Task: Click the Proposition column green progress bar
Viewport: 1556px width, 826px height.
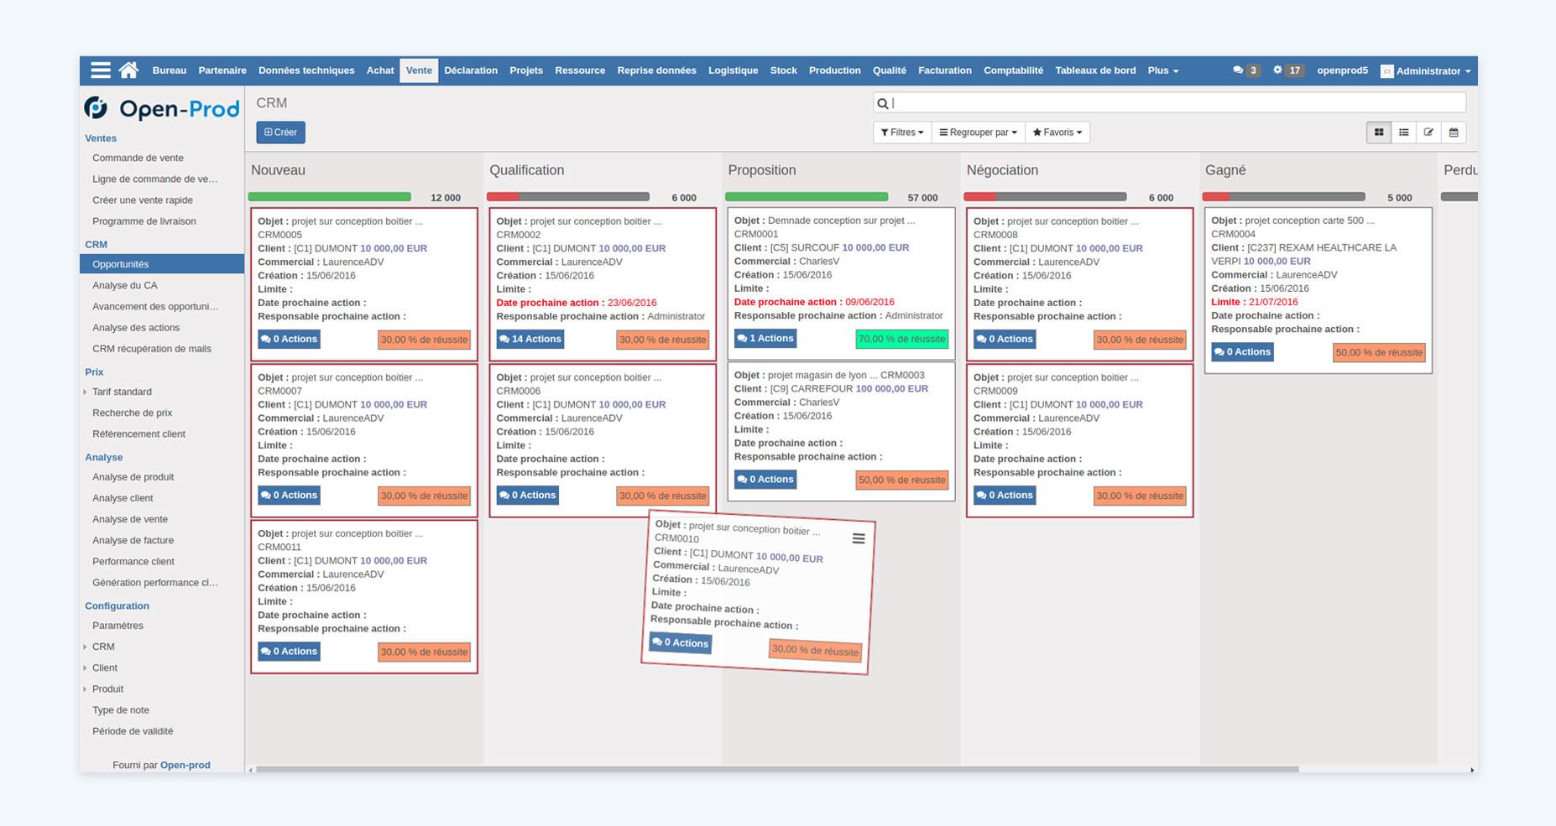Action: pyautogui.click(x=806, y=197)
